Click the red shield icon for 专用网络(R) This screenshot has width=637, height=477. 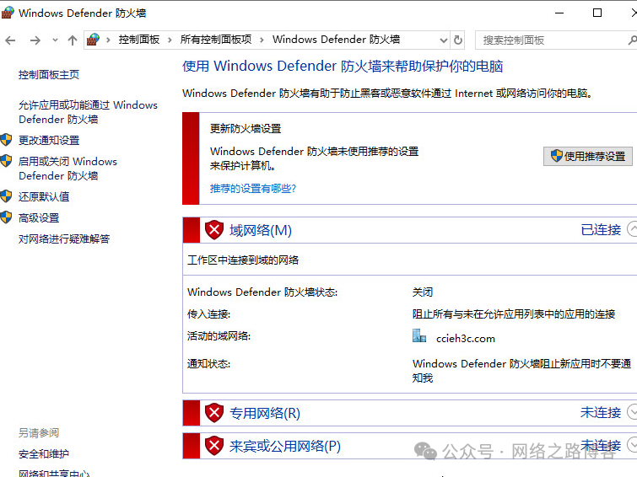[x=214, y=413]
